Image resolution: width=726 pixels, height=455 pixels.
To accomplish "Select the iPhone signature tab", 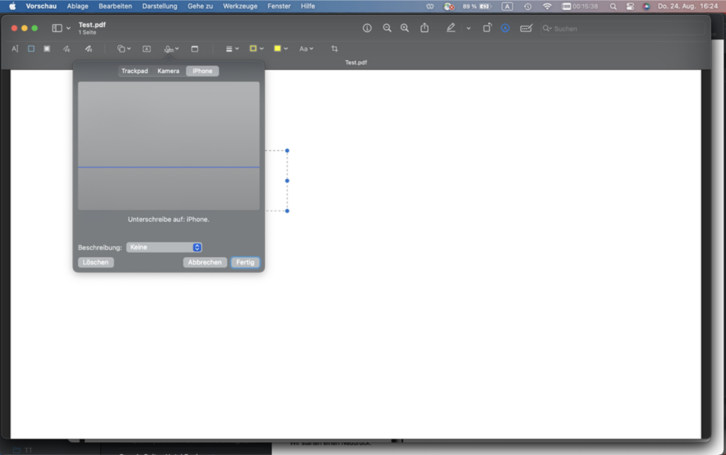I will click(x=202, y=71).
